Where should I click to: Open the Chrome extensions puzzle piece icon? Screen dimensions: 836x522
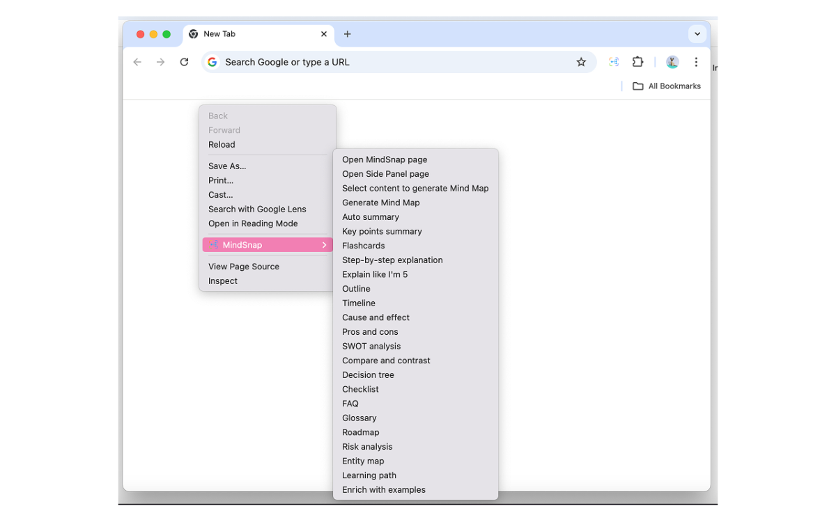[637, 62]
